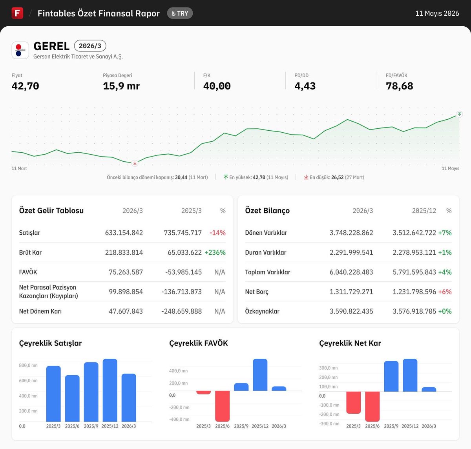Click the Net Parasal Pozisyon Kazançları row label

(x=48, y=292)
